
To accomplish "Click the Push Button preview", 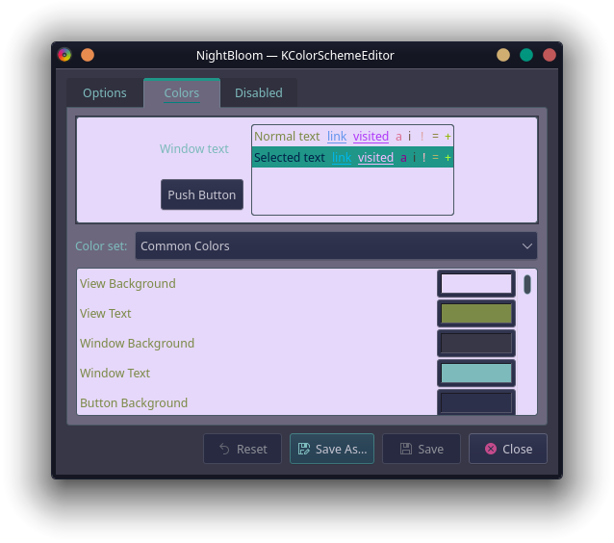I will pos(202,194).
